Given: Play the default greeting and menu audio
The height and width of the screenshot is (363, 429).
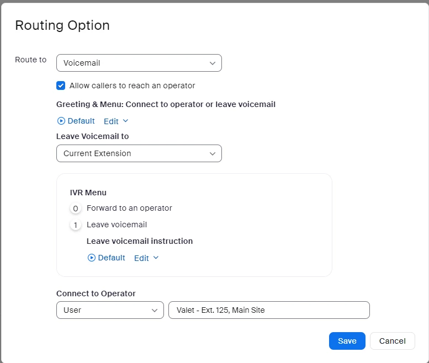Looking at the screenshot, I should point(61,121).
